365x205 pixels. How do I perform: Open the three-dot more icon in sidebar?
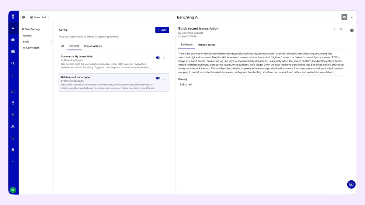click(13, 161)
